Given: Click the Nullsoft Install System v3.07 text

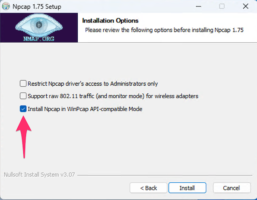Looking at the screenshot, I should [x=39, y=175].
